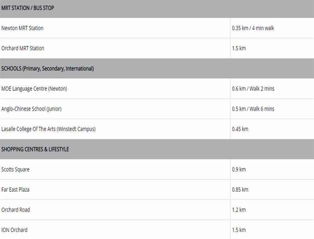
Task: Select the Orchard MRT Station entry
Action: pos(23,48)
